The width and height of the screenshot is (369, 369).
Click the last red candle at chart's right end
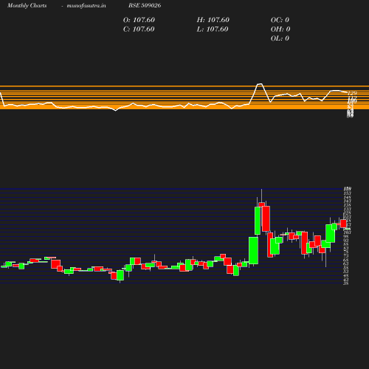click(x=343, y=224)
